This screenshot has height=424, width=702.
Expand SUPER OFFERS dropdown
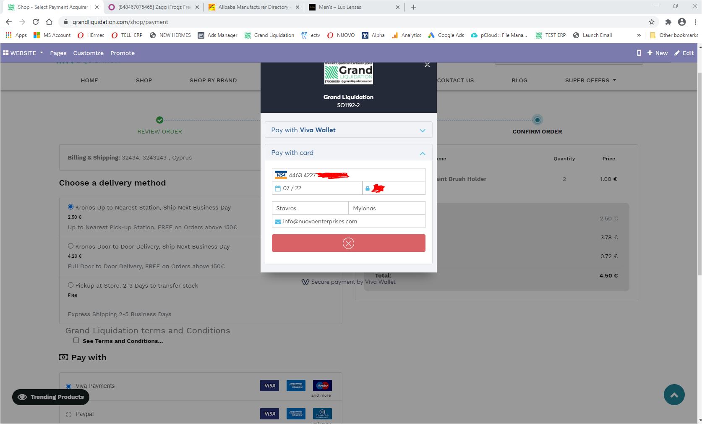pyautogui.click(x=590, y=80)
